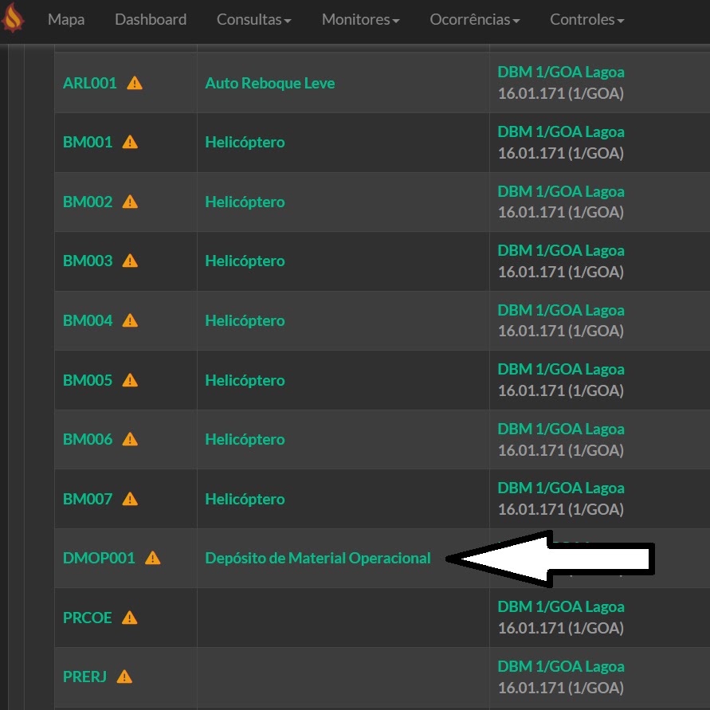Click Helicóptero link in BM001 row

click(x=245, y=143)
